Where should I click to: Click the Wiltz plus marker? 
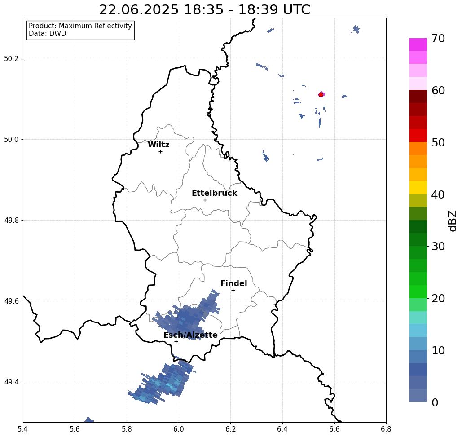(x=160, y=152)
